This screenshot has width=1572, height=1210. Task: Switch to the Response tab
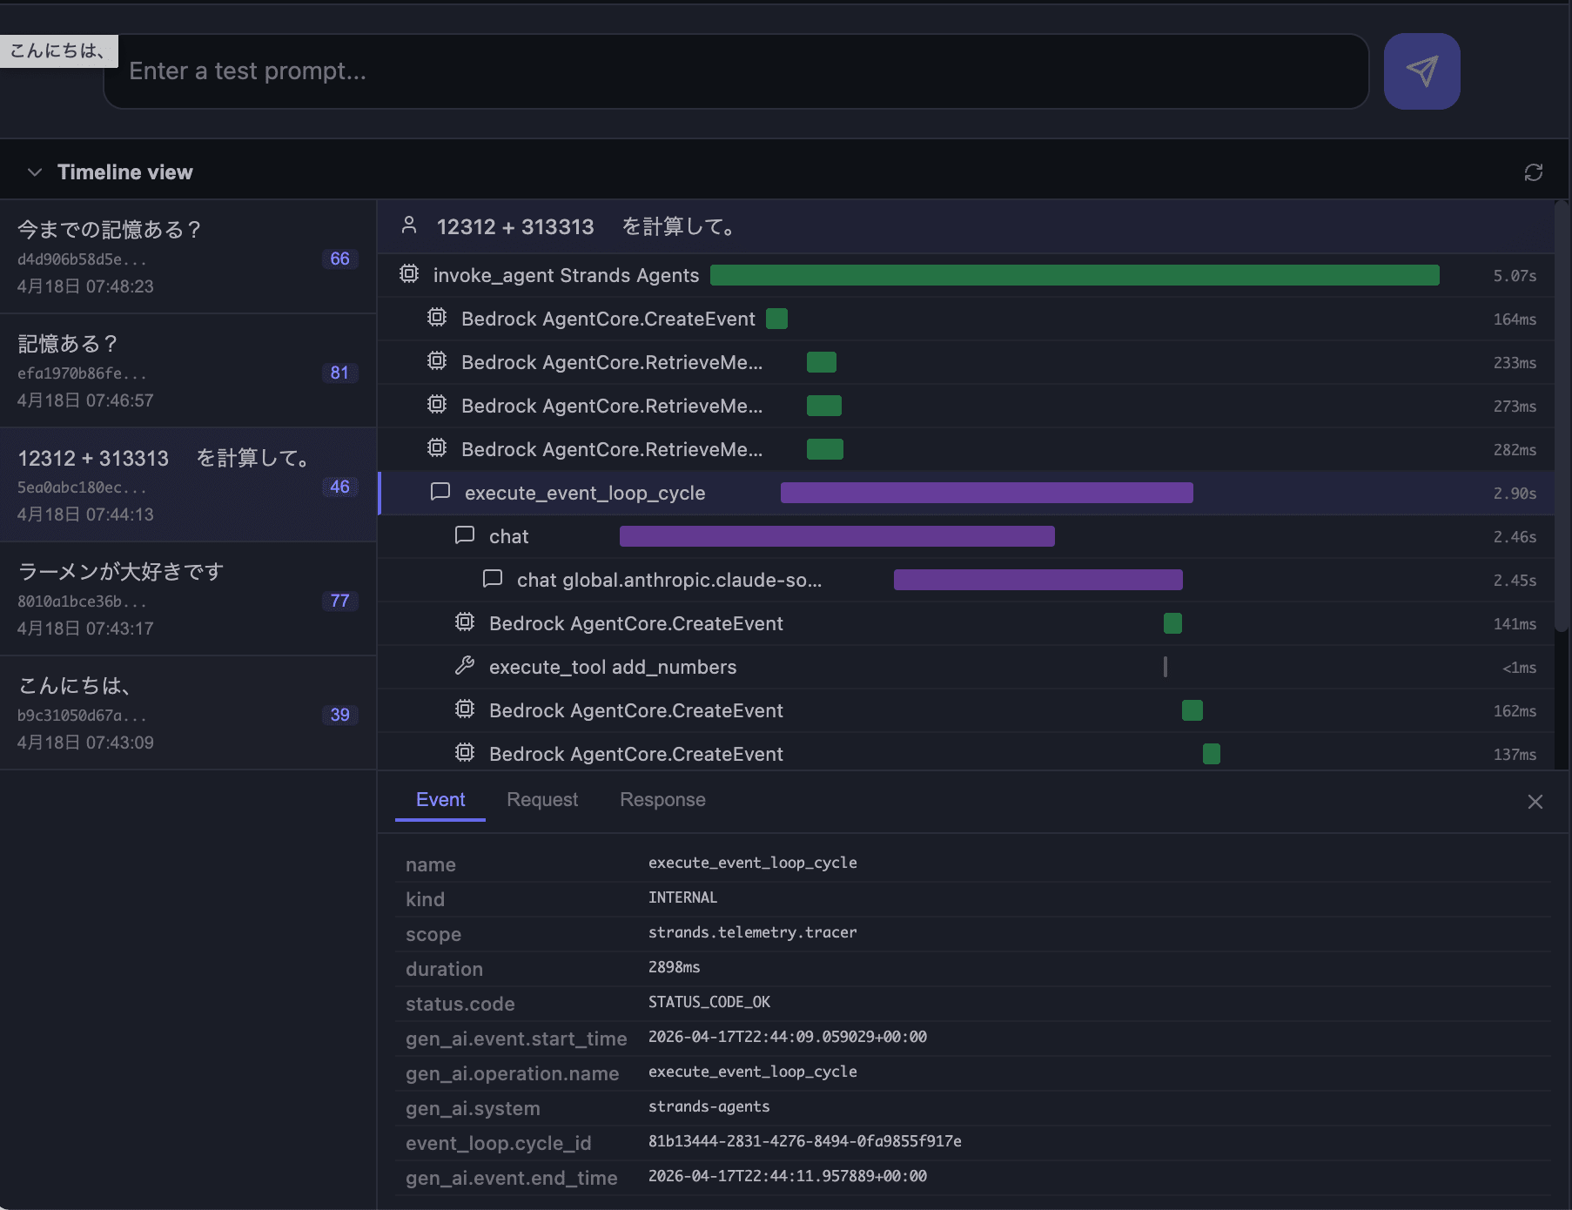[662, 800]
